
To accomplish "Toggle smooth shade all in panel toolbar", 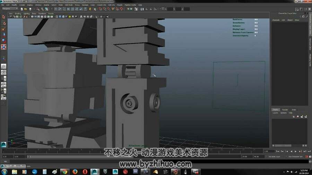I will [x=60, y=17].
